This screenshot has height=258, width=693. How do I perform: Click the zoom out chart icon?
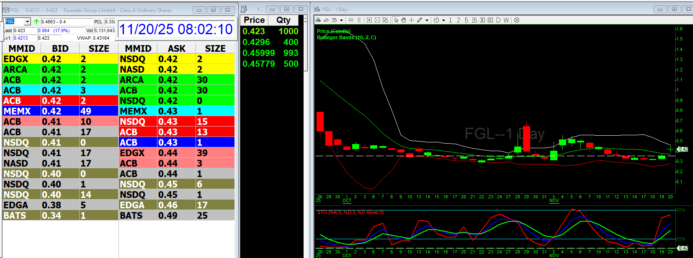point(377,20)
